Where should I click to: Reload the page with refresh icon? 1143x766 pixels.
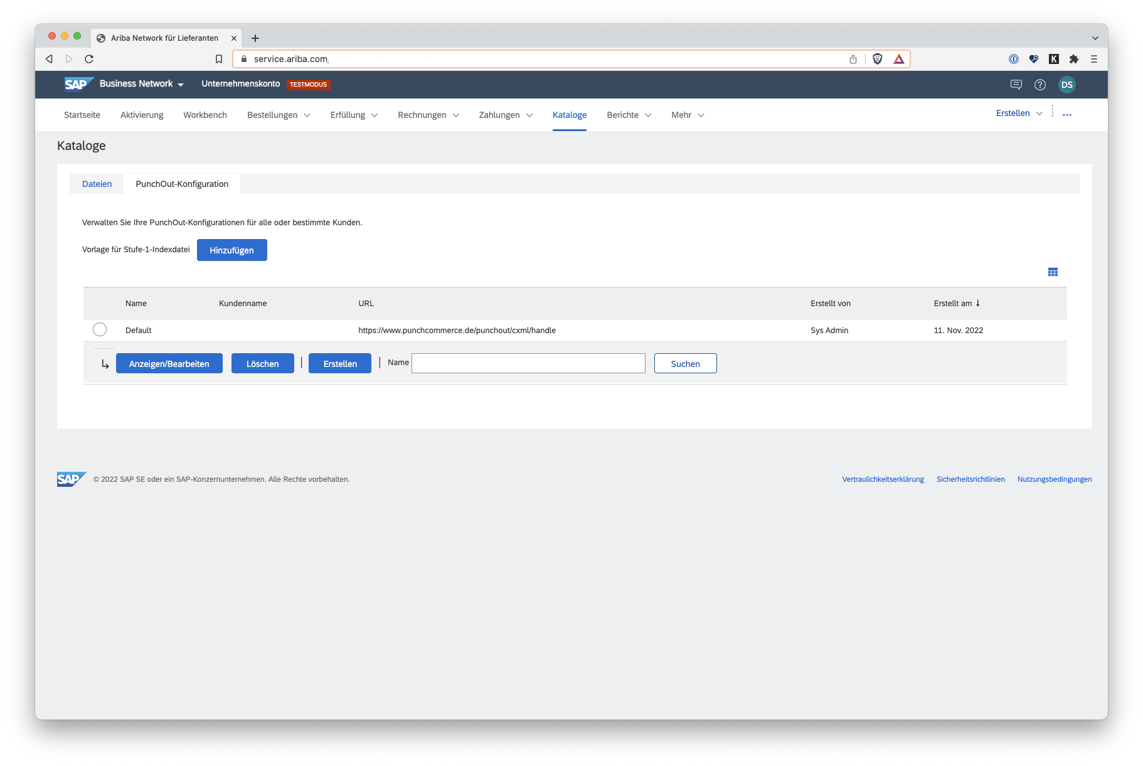point(89,59)
